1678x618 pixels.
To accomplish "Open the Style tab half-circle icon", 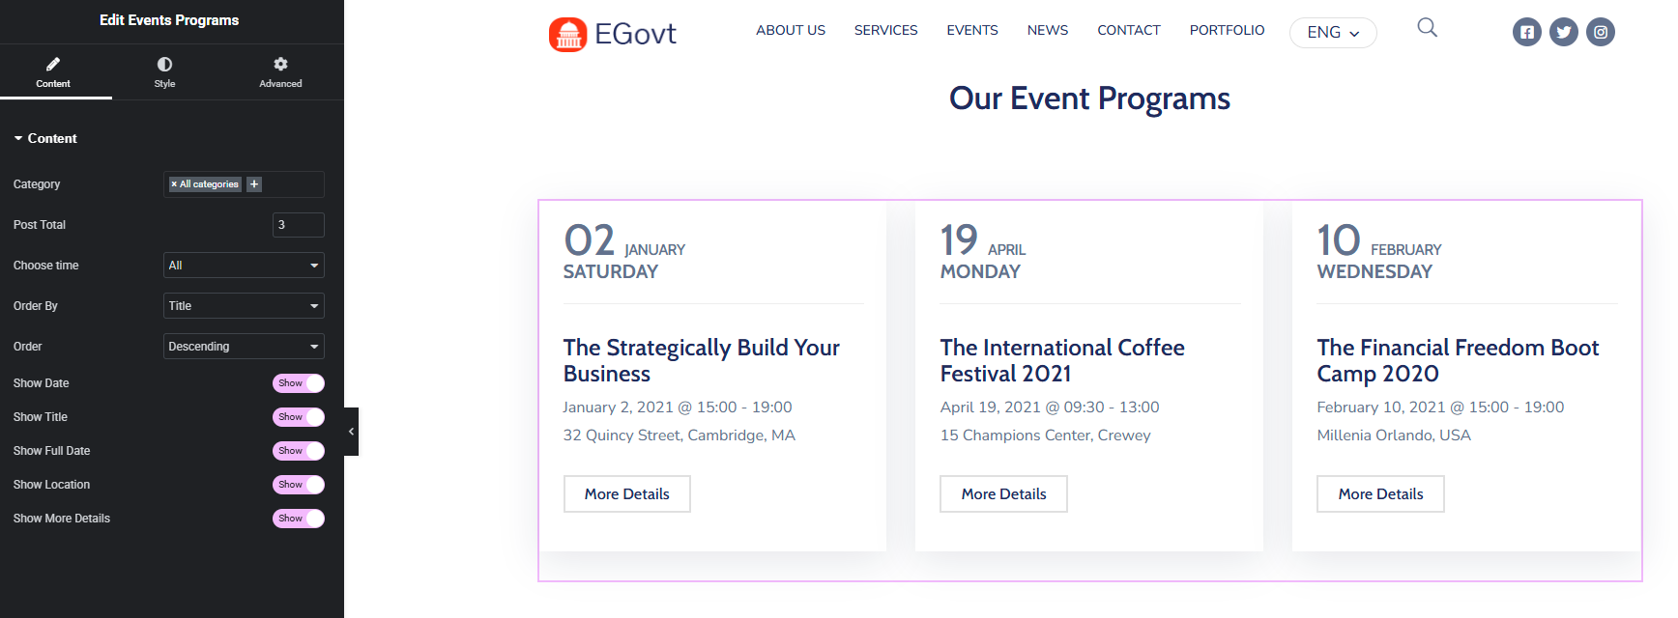I will (165, 65).
